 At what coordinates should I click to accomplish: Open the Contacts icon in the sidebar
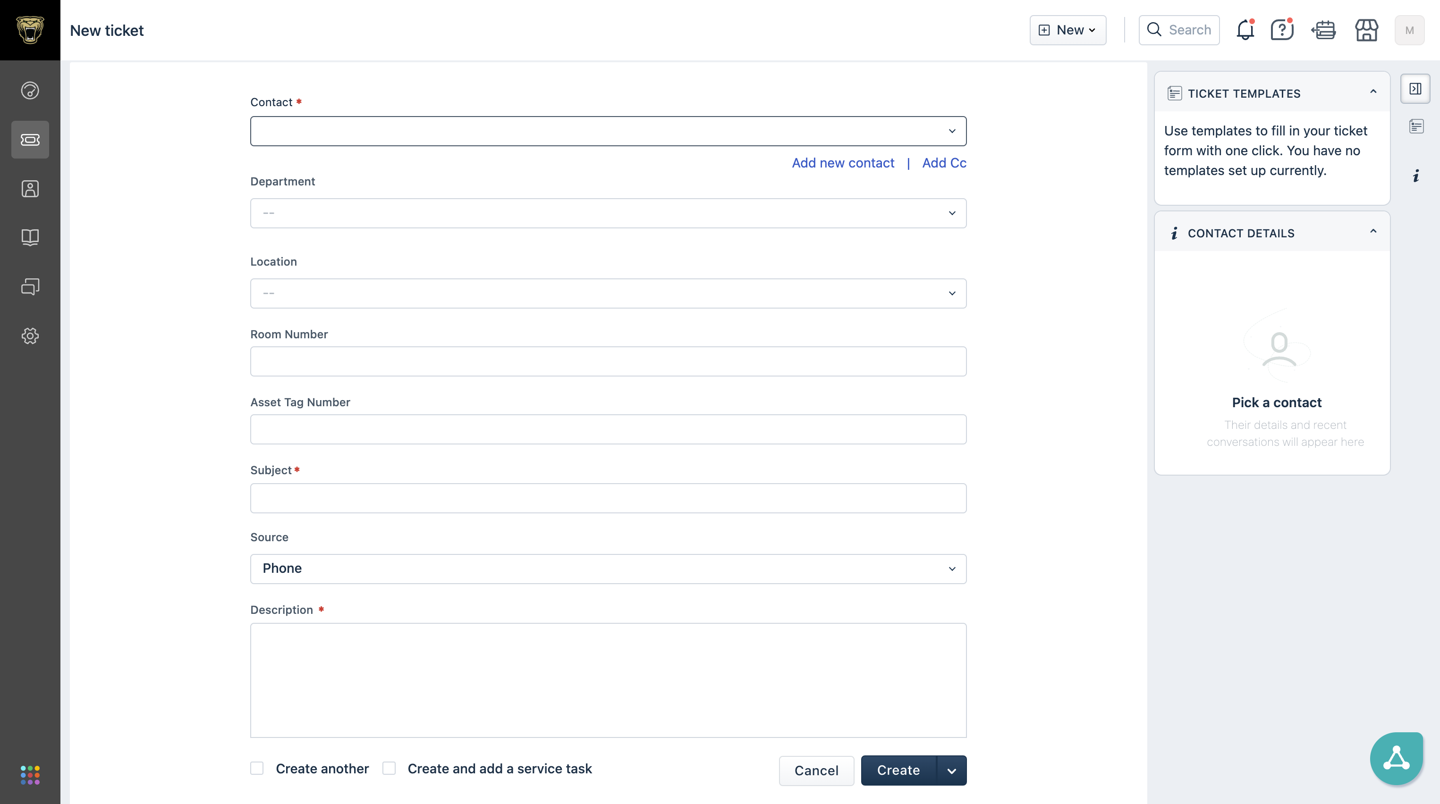tap(30, 189)
